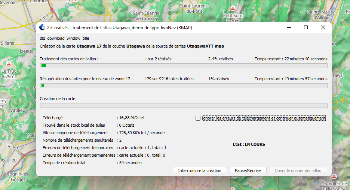Image resolution: width=350 pixels, height=190 pixels.
Task: Click Ouvrir le dossier des atlas button
Action: [298, 170]
